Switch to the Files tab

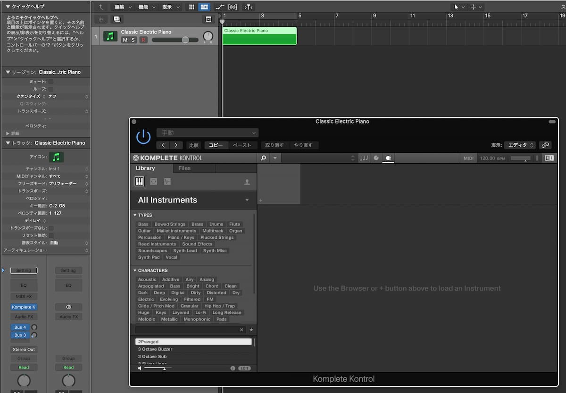[x=184, y=168]
